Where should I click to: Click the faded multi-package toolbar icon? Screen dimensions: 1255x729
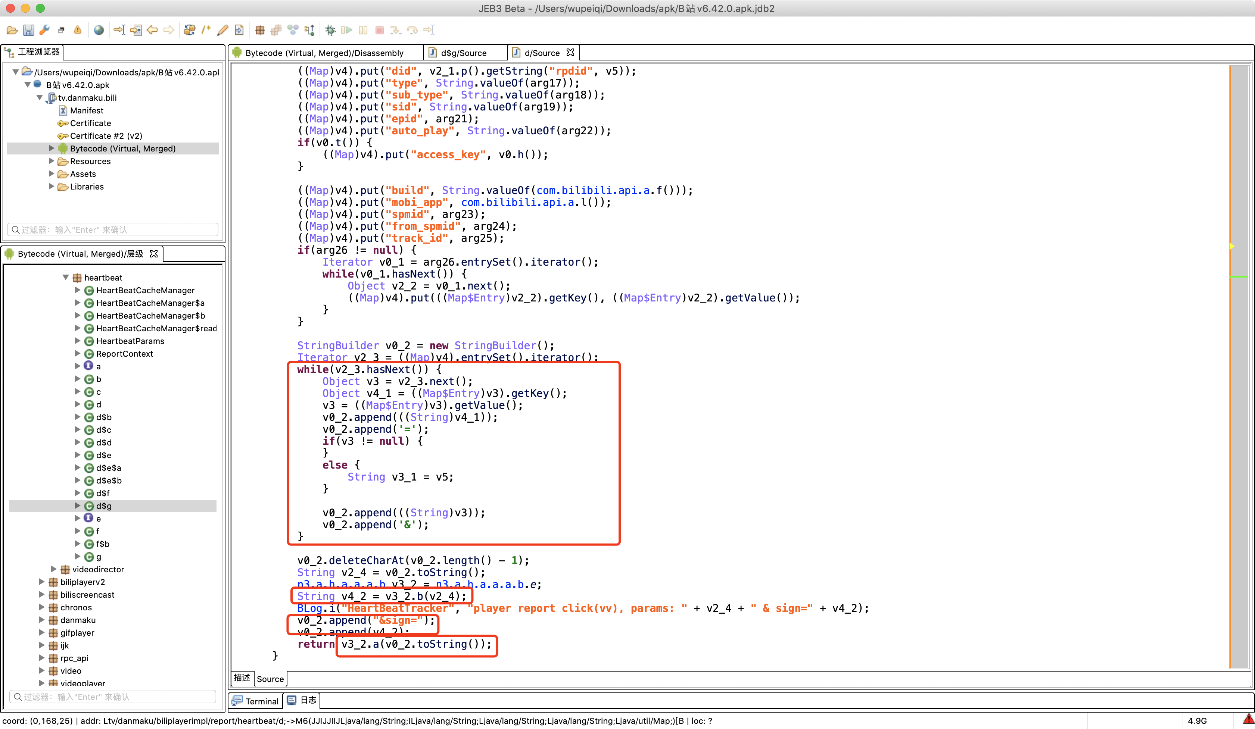pos(276,30)
